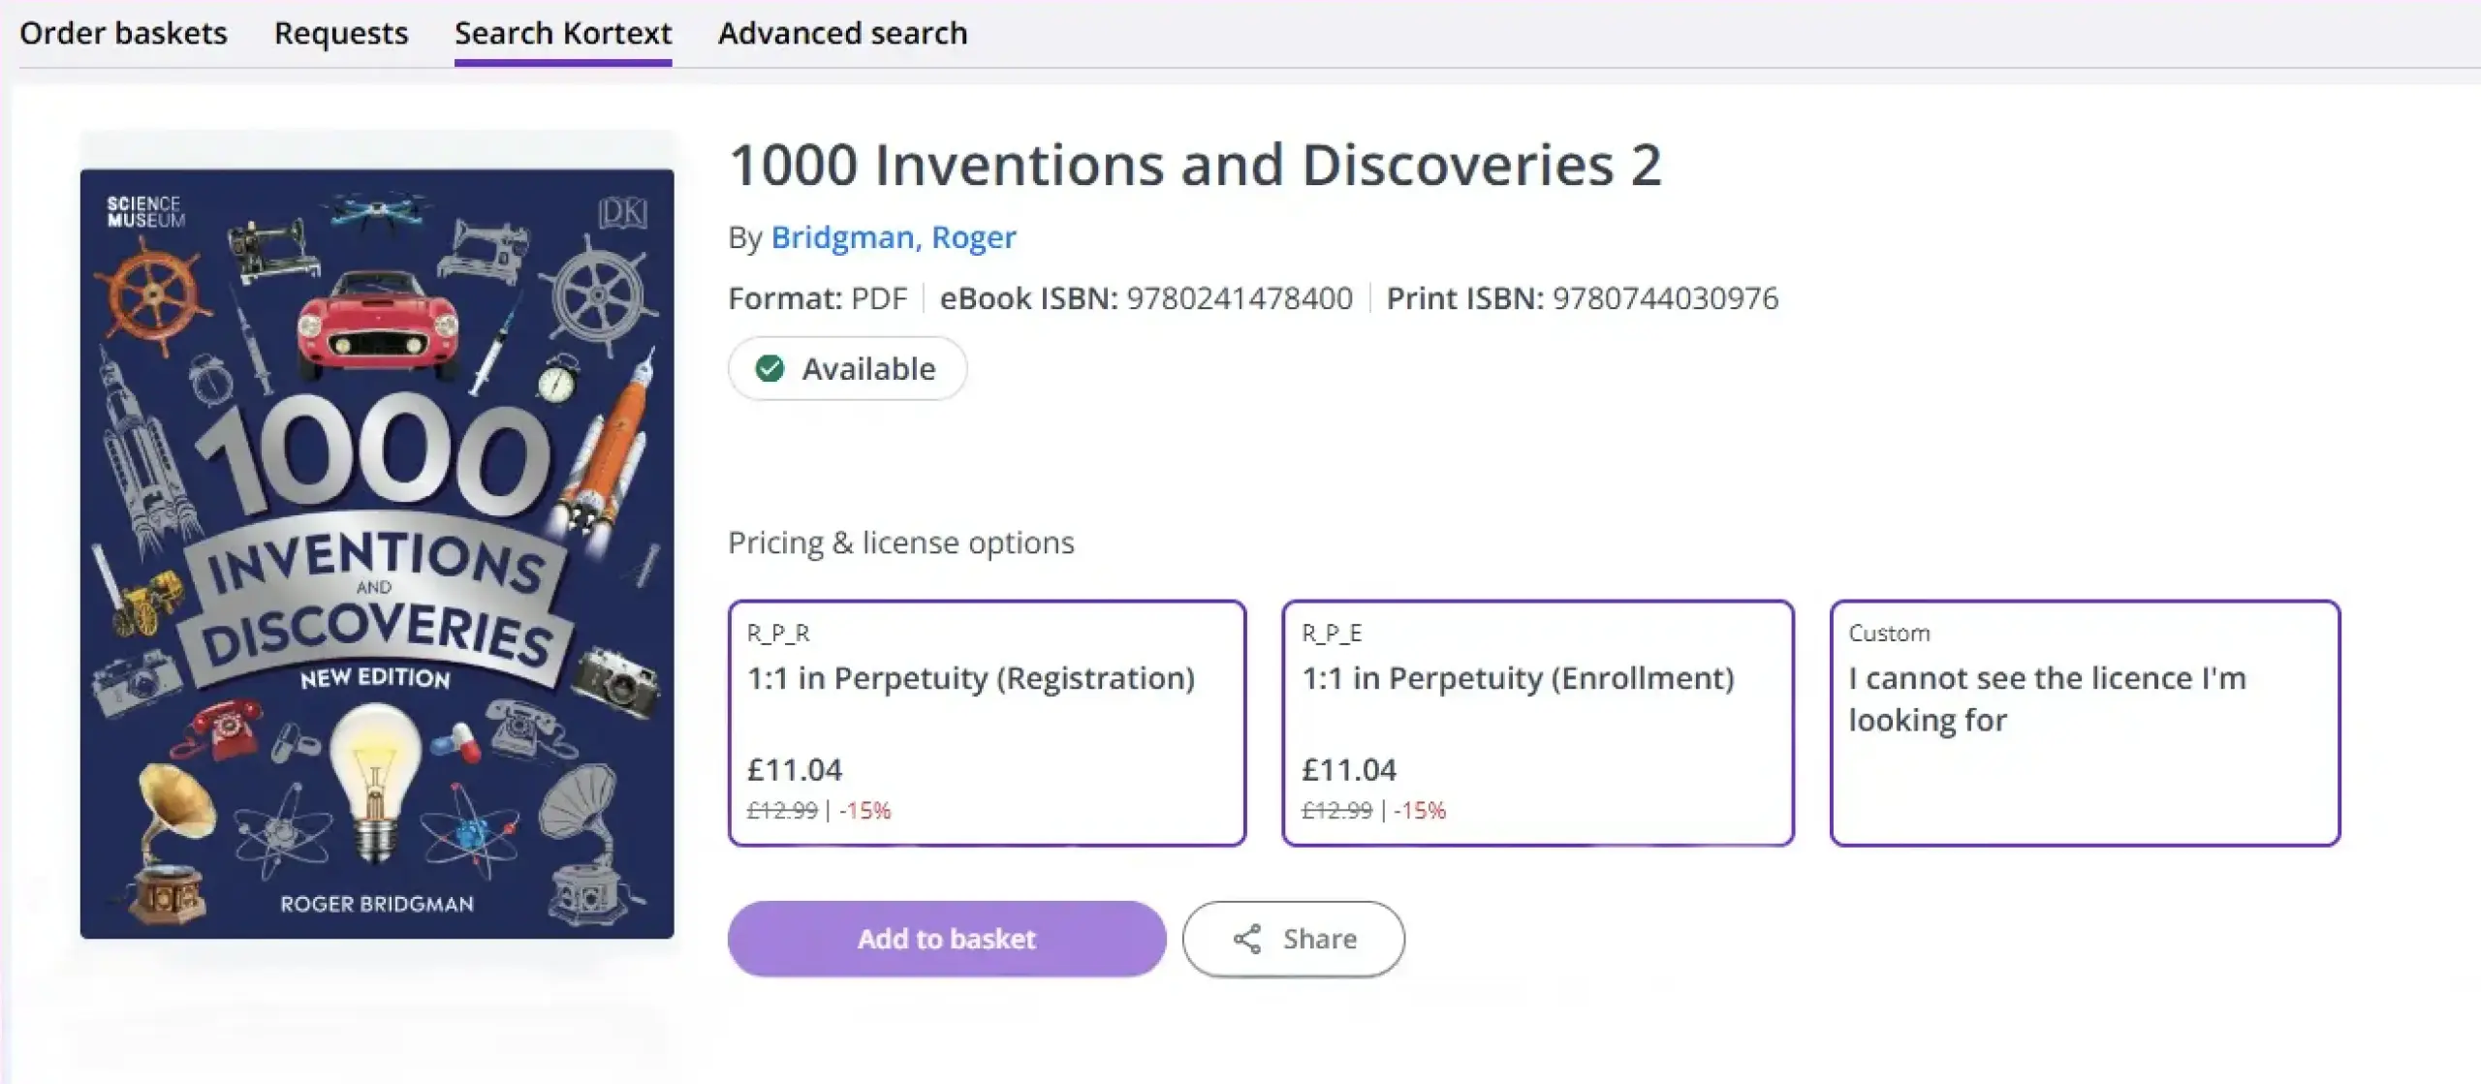This screenshot has width=2481, height=1084.
Task: Open the Order baskets tab
Action: click(x=123, y=34)
